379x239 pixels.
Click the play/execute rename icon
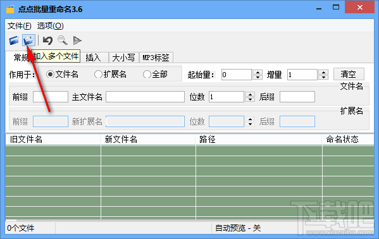tap(77, 40)
